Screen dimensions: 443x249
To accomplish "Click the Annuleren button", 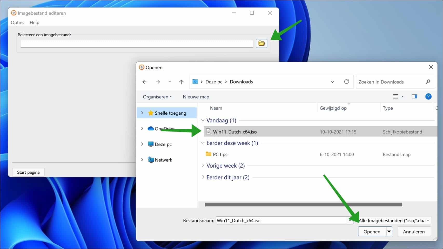I will [x=414, y=231].
